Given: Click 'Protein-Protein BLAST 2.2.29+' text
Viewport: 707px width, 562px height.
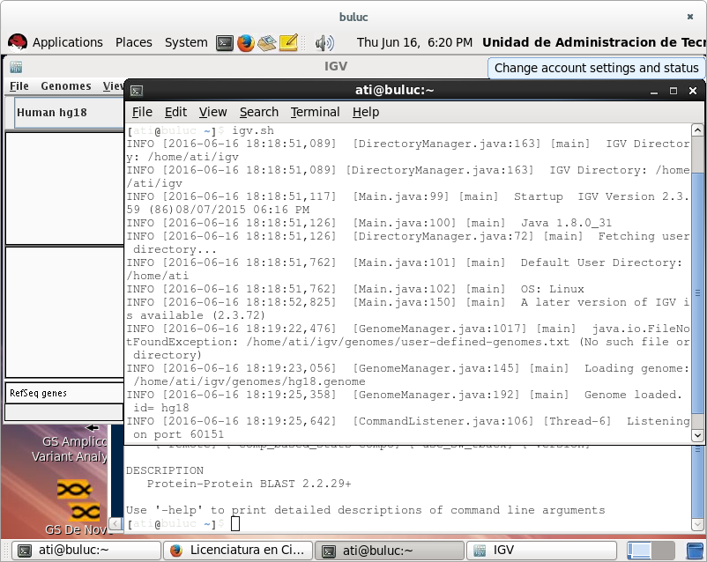Looking at the screenshot, I should click(249, 484).
